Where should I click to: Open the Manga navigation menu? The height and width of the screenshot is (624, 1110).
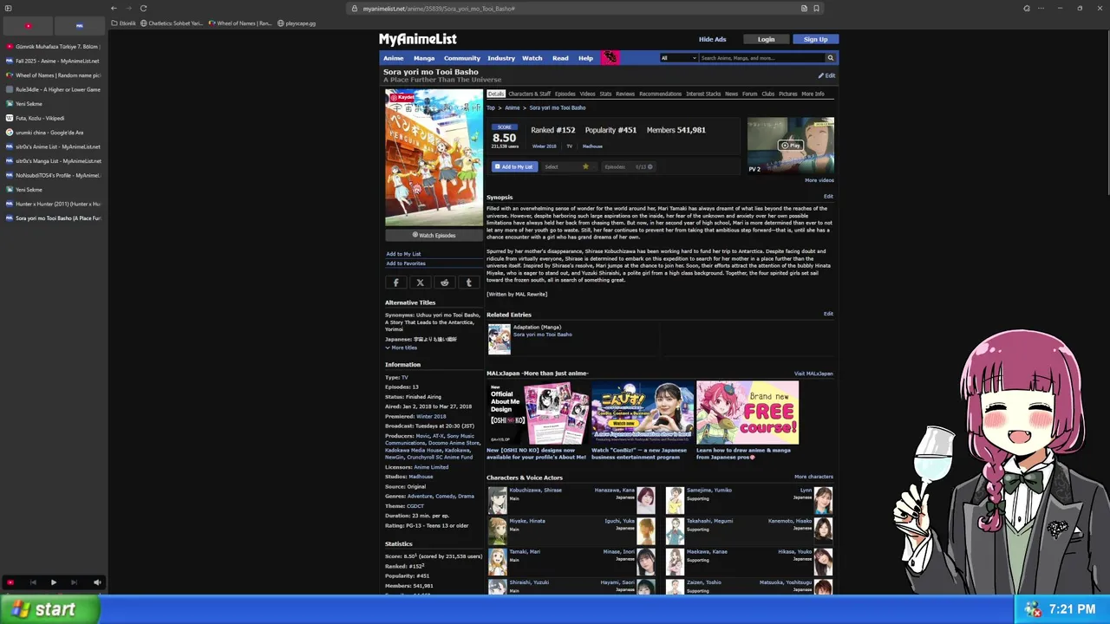(424, 58)
